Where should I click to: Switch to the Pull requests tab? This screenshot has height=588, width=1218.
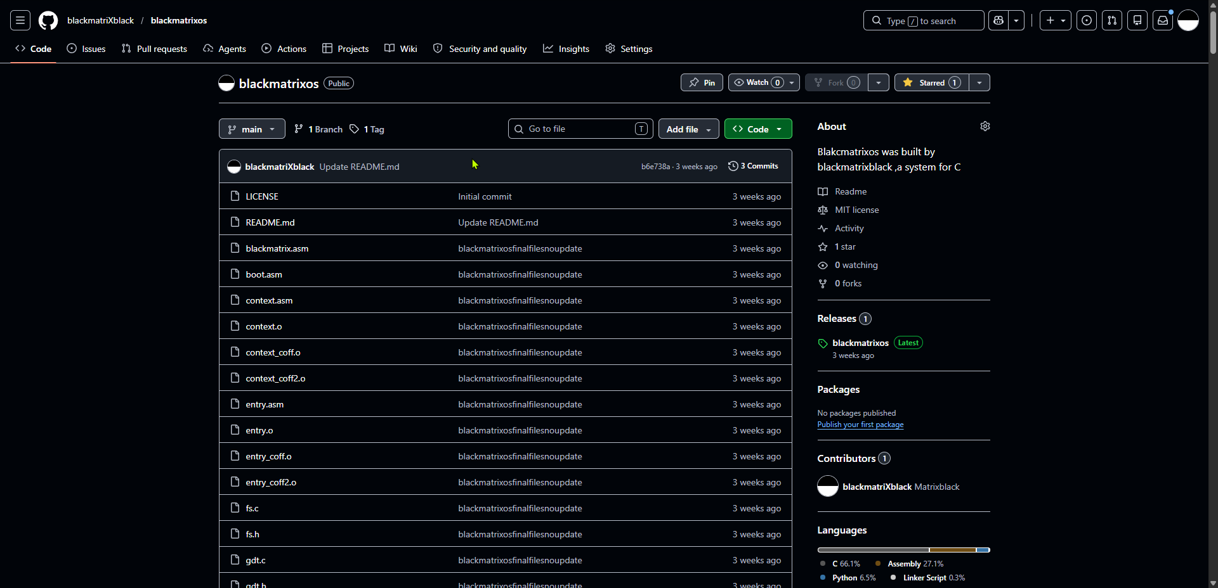tap(154, 49)
